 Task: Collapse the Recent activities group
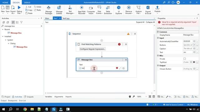[x=3, y=30]
